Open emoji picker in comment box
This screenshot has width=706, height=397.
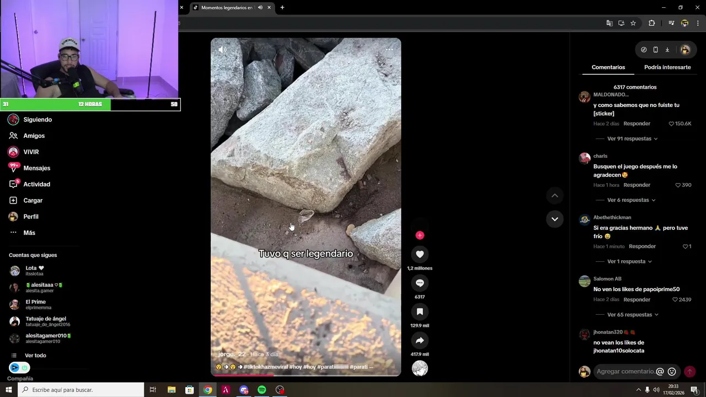coord(672,372)
